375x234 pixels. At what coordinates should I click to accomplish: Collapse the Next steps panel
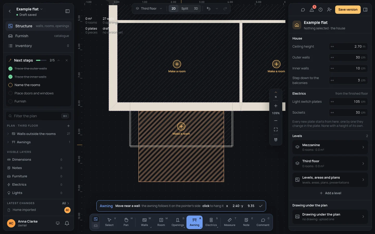coord(59,60)
